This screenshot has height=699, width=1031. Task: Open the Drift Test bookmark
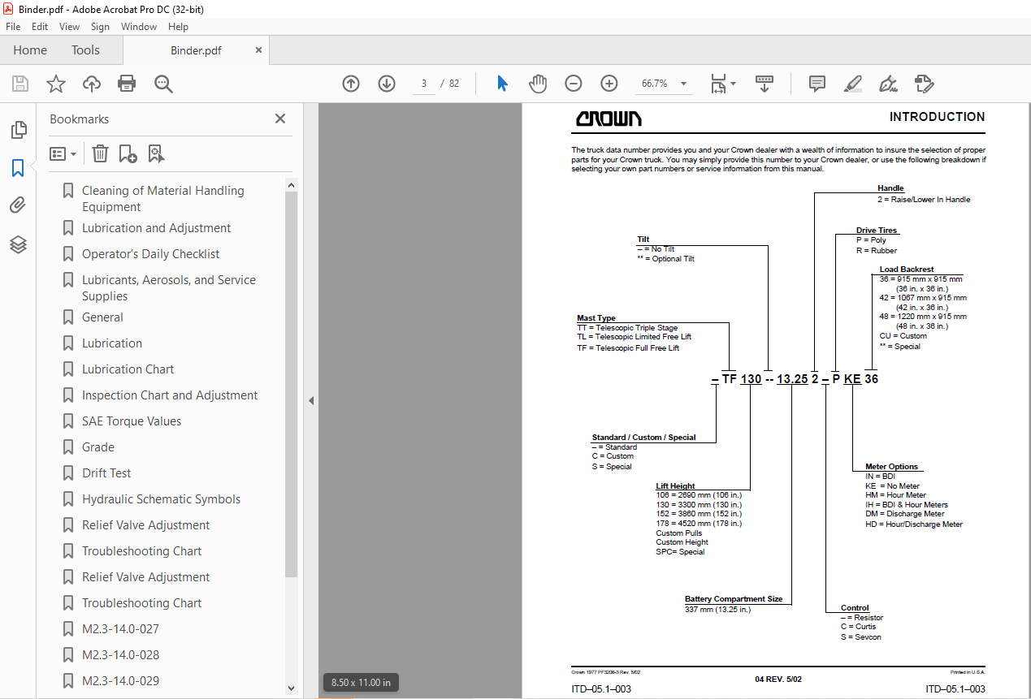coord(106,473)
